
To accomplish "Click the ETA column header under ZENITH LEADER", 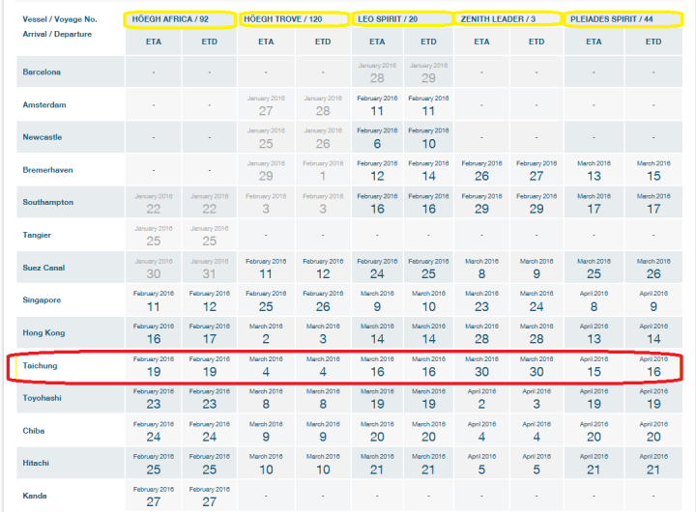I will click(481, 42).
